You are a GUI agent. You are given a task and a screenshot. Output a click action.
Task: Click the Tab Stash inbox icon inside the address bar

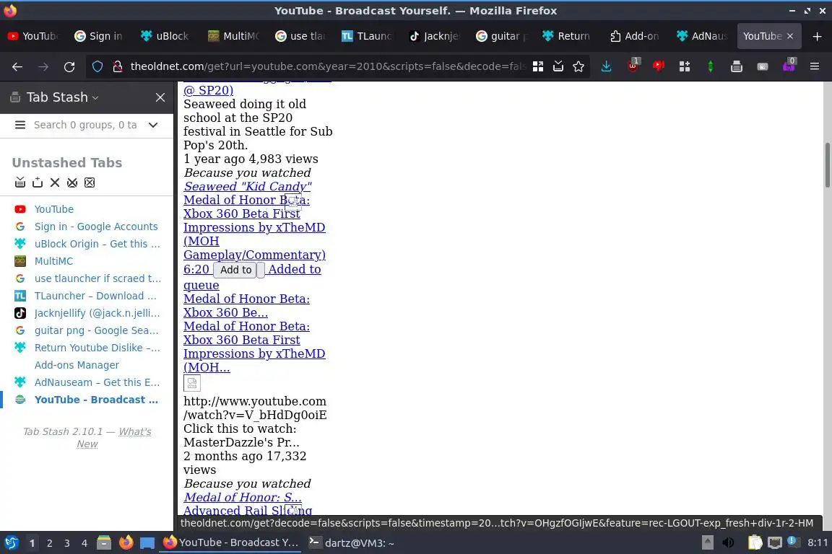pos(558,66)
